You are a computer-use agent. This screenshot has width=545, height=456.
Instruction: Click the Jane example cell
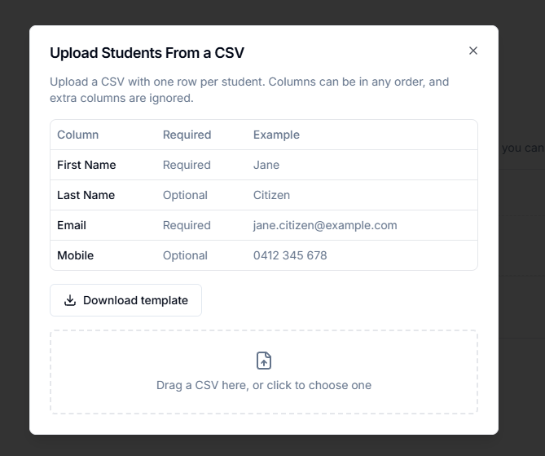tap(266, 165)
